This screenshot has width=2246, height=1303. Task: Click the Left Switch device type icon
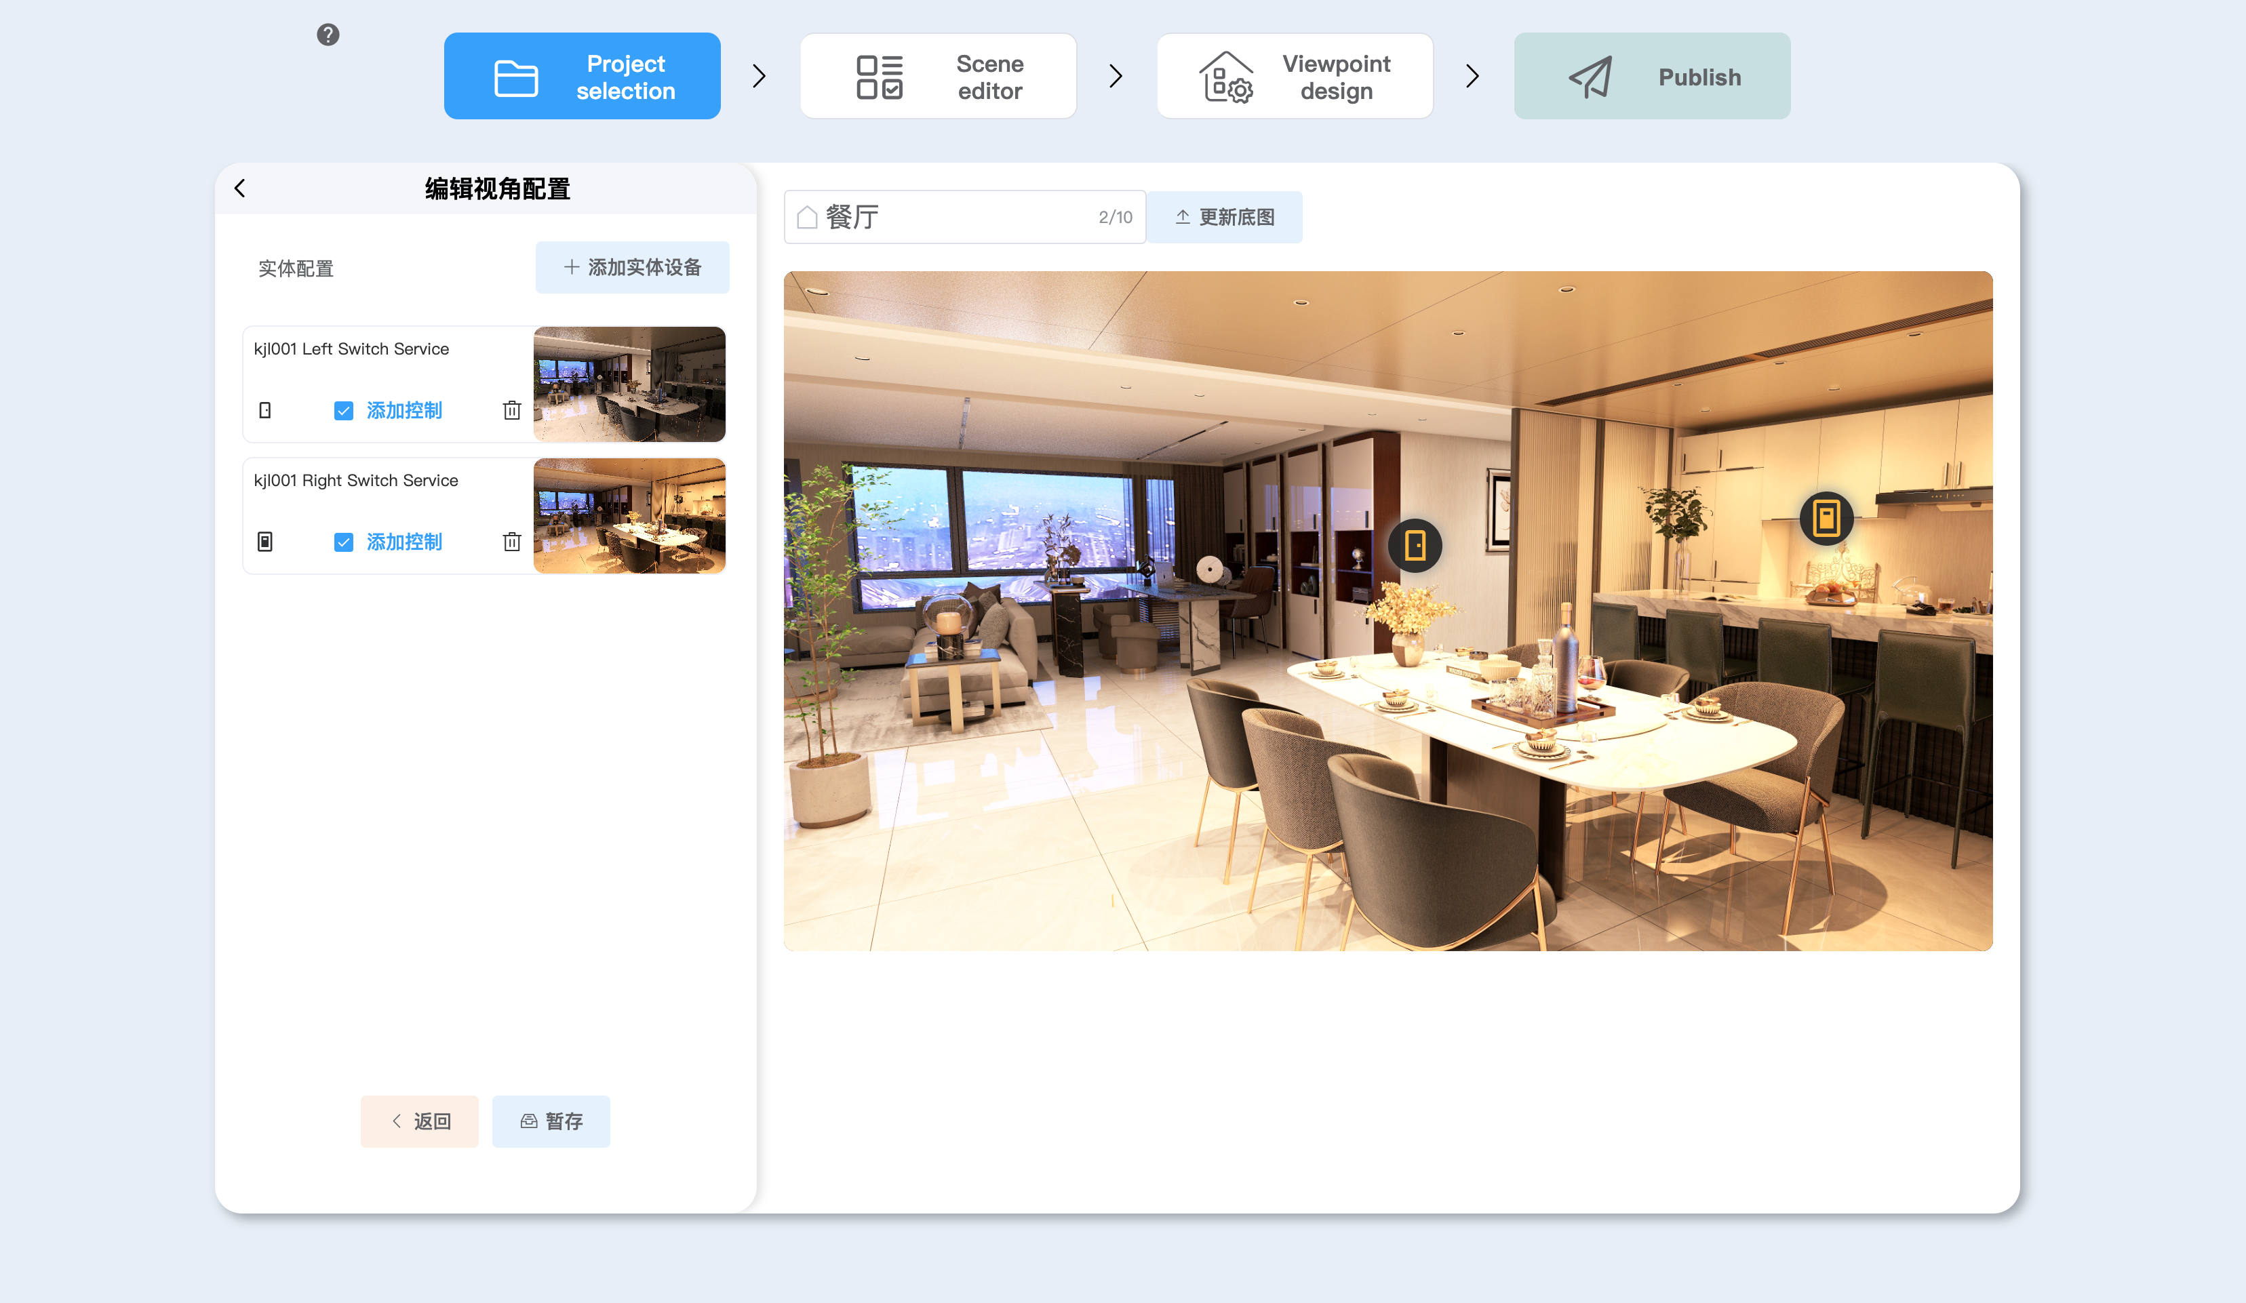click(x=264, y=410)
